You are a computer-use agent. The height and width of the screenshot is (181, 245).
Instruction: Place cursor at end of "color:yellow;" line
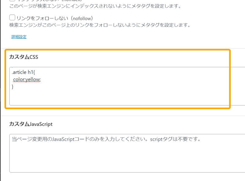pyautogui.click(x=41, y=80)
